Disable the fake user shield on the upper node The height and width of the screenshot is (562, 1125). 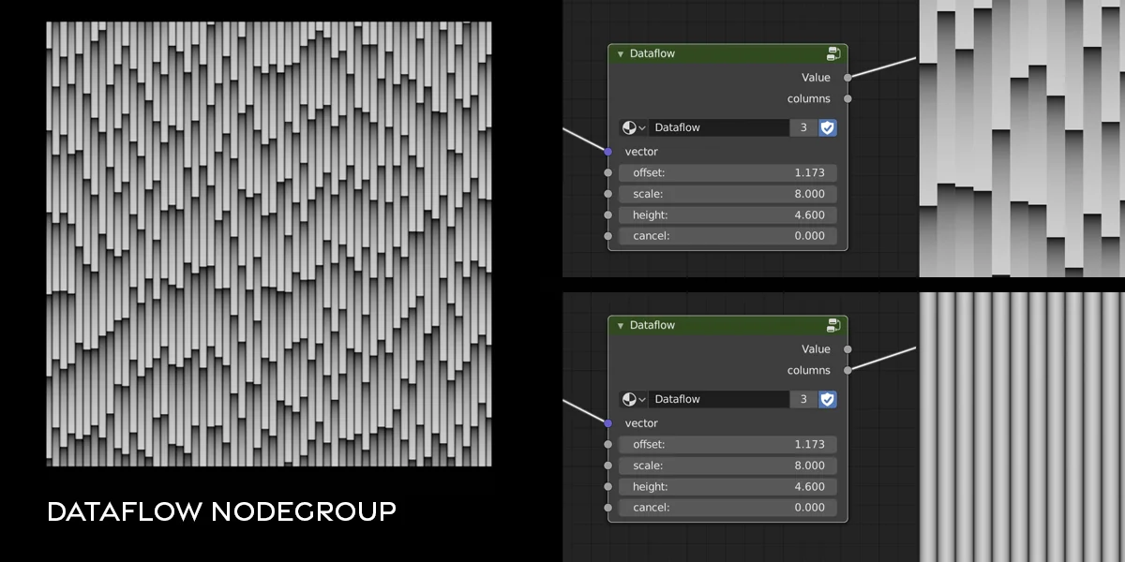click(826, 127)
